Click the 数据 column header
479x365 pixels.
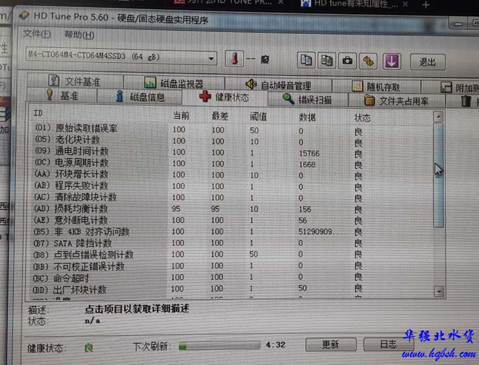point(307,117)
